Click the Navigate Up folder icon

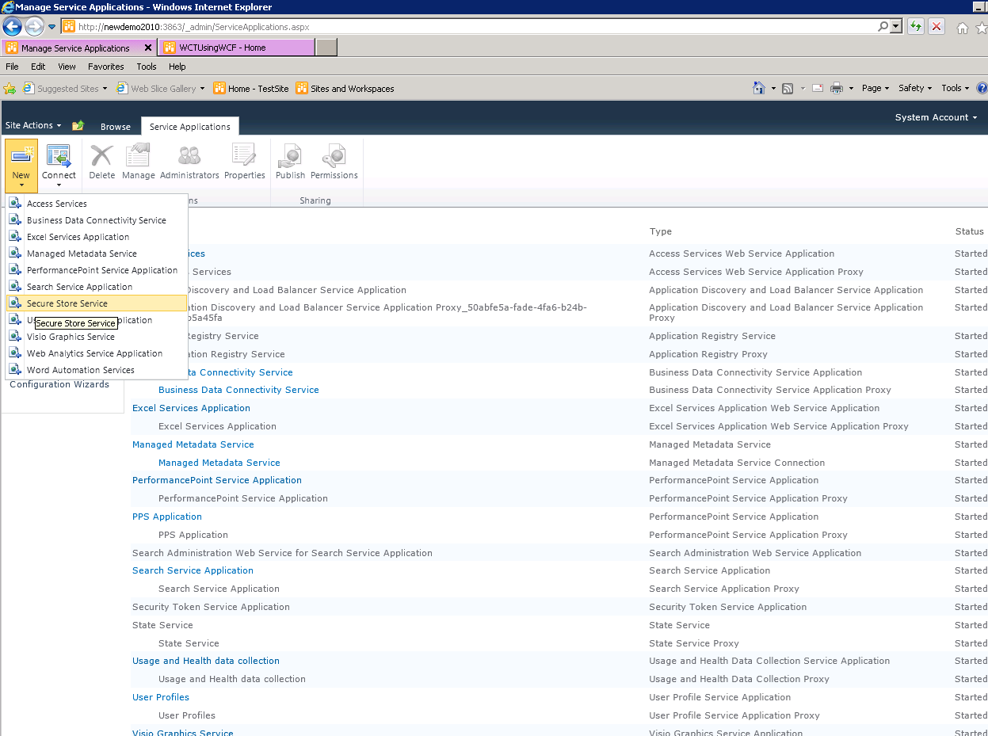(78, 126)
